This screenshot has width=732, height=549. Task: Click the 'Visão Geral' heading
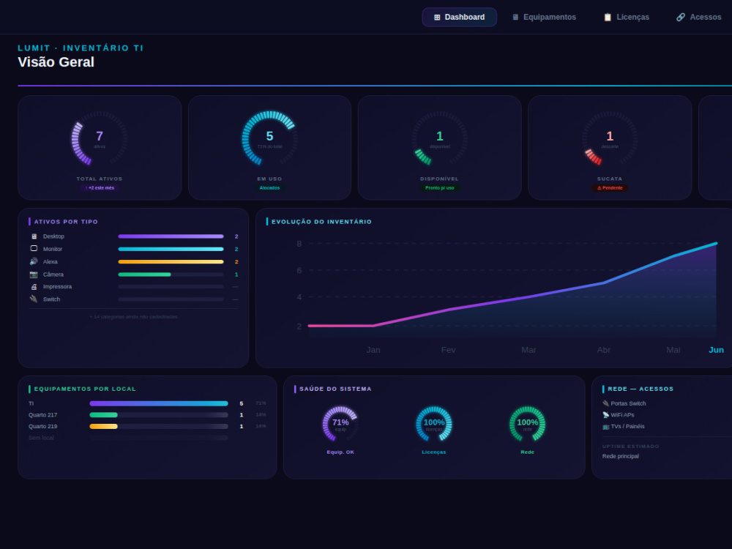pos(56,62)
